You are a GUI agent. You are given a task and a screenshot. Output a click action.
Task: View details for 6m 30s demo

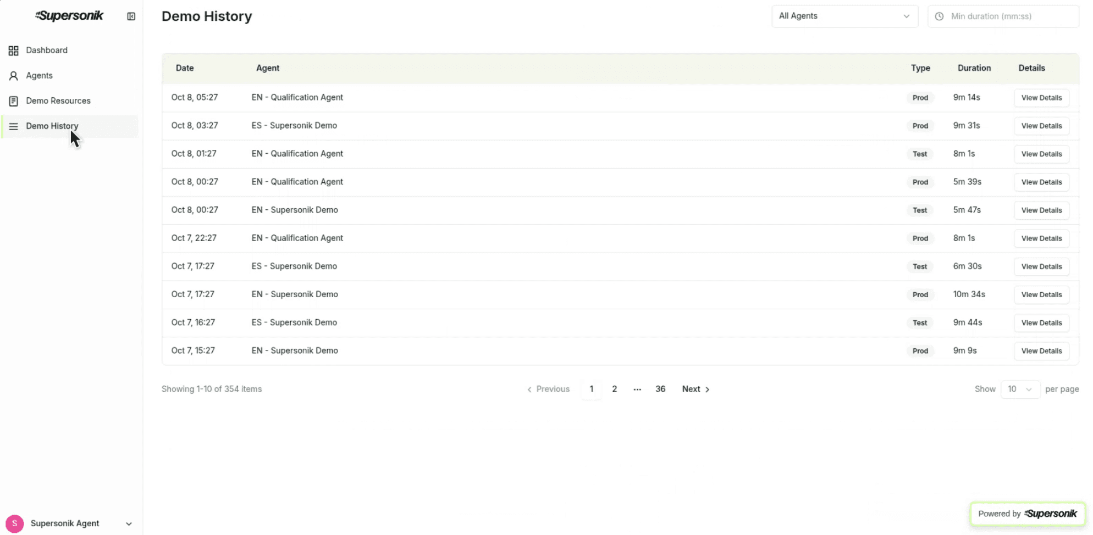[x=1041, y=266]
